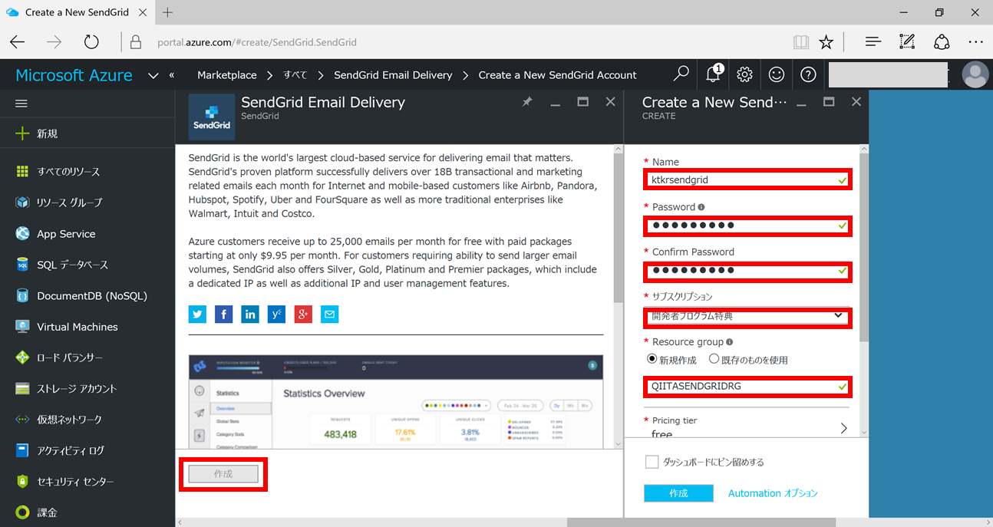Add page to favorites star icon
Screen dimensions: 993x527
[x=826, y=42]
